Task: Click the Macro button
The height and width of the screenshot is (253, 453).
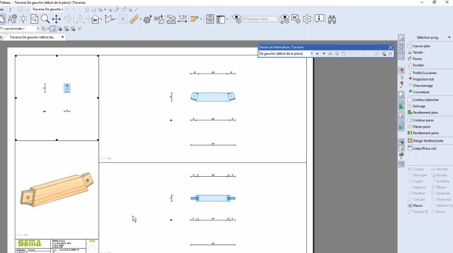Action: click(417, 205)
